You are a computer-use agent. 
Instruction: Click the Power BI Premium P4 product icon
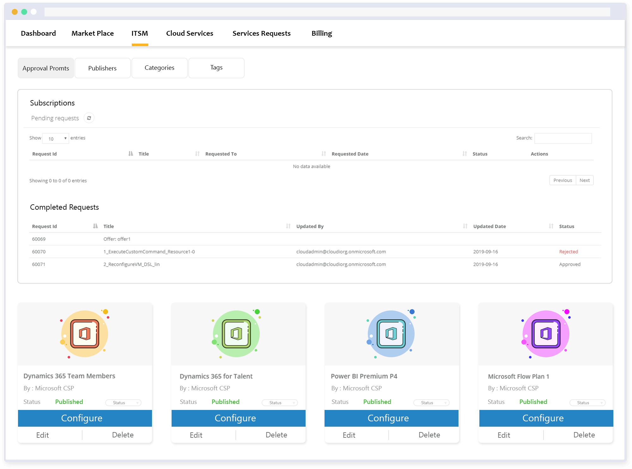pos(391,334)
